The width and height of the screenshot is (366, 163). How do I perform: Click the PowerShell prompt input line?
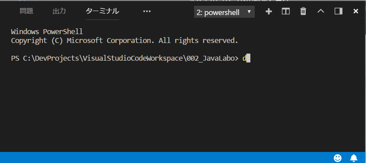click(131, 58)
